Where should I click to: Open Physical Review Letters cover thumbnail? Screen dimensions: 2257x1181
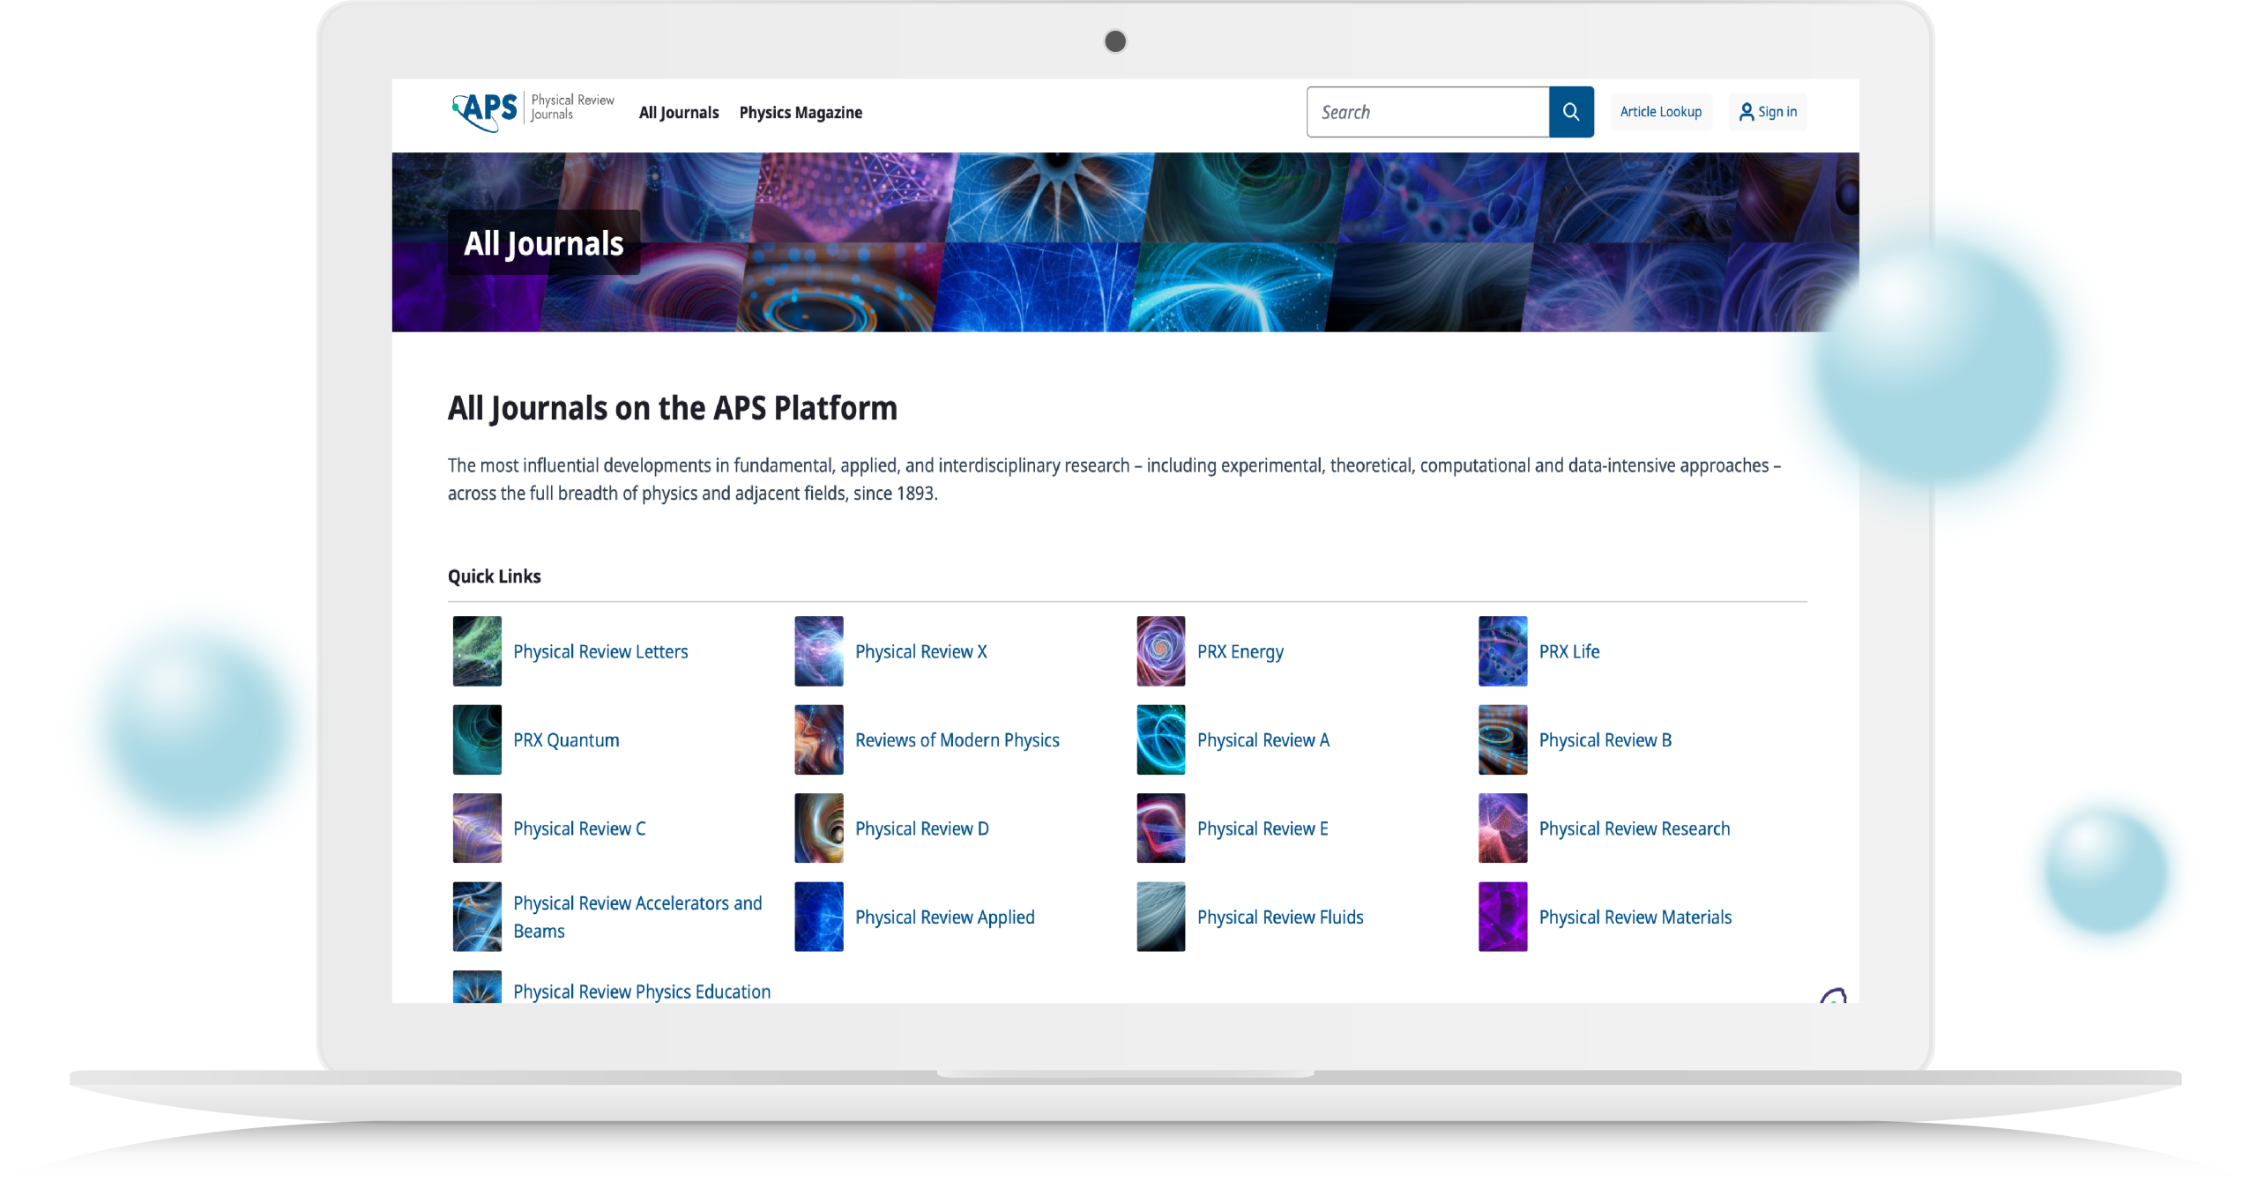[477, 651]
